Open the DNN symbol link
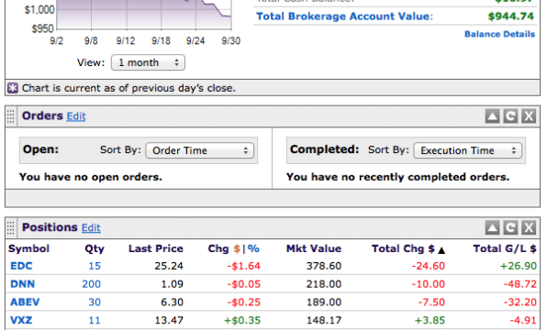Image resolution: width=547 pixels, height=330 pixels. pos(22,284)
